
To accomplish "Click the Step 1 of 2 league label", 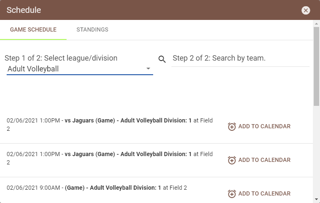I will point(61,58).
